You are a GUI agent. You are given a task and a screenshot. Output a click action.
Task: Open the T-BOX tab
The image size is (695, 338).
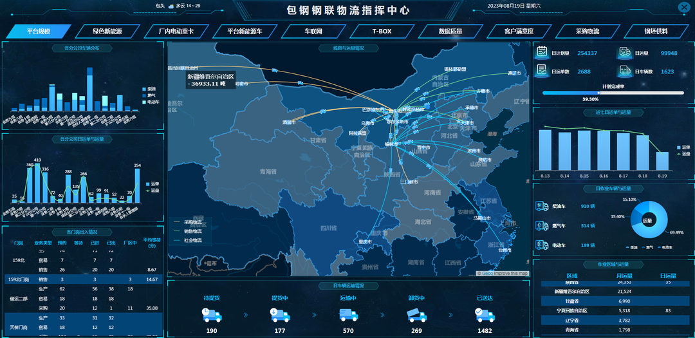coord(381,31)
